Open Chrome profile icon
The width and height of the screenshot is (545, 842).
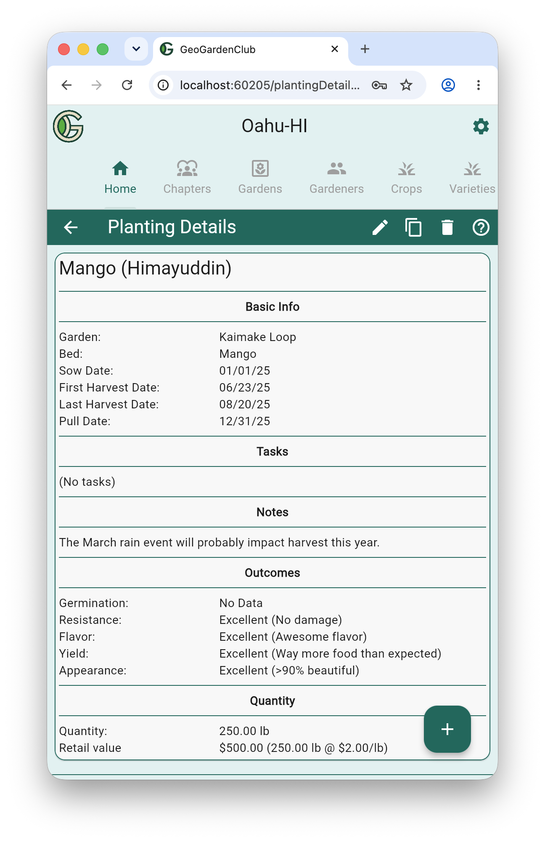[x=448, y=85]
